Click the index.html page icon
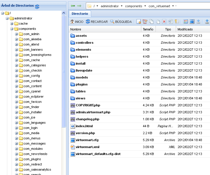 coord(73,126)
